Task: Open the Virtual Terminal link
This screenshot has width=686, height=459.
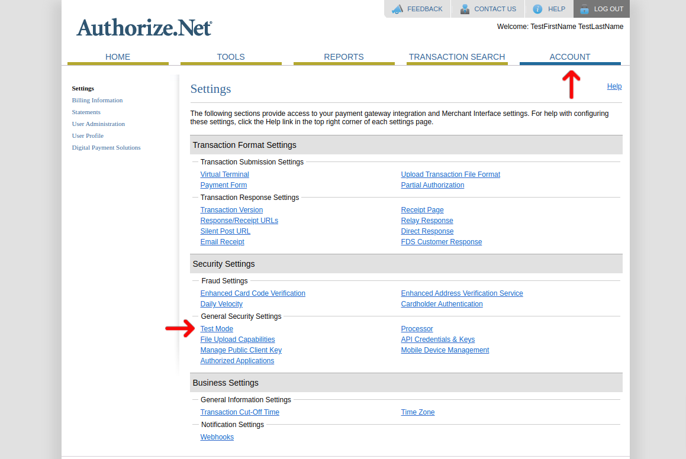Action: 224,174
